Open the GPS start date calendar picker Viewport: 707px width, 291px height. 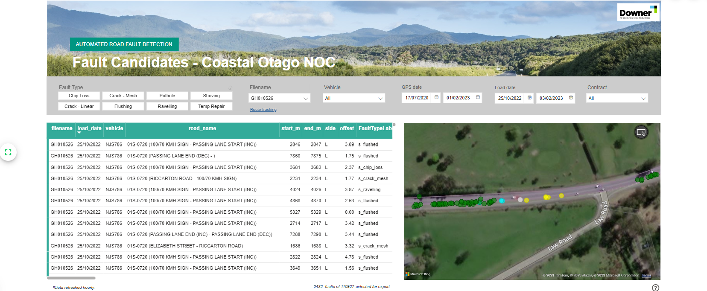[436, 98]
